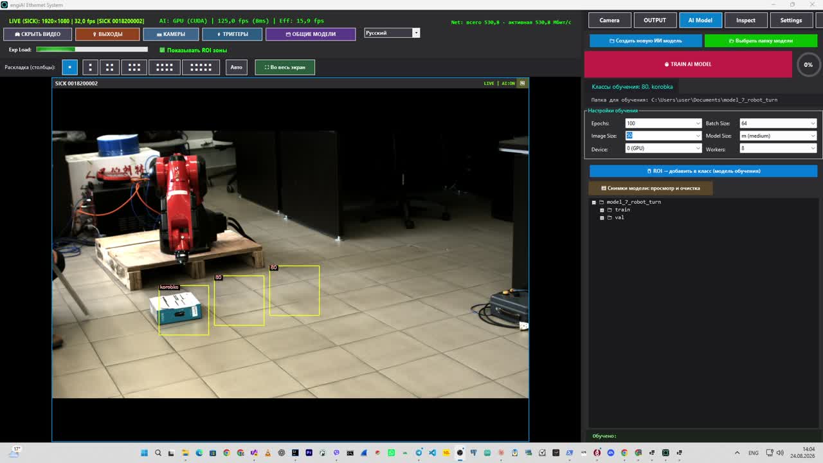
Task: Select the three-column grid layout button
Action: point(134,67)
